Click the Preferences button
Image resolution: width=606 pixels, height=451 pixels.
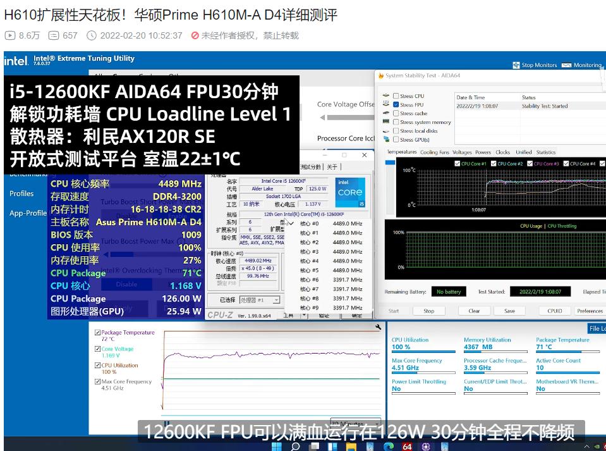(x=590, y=311)
